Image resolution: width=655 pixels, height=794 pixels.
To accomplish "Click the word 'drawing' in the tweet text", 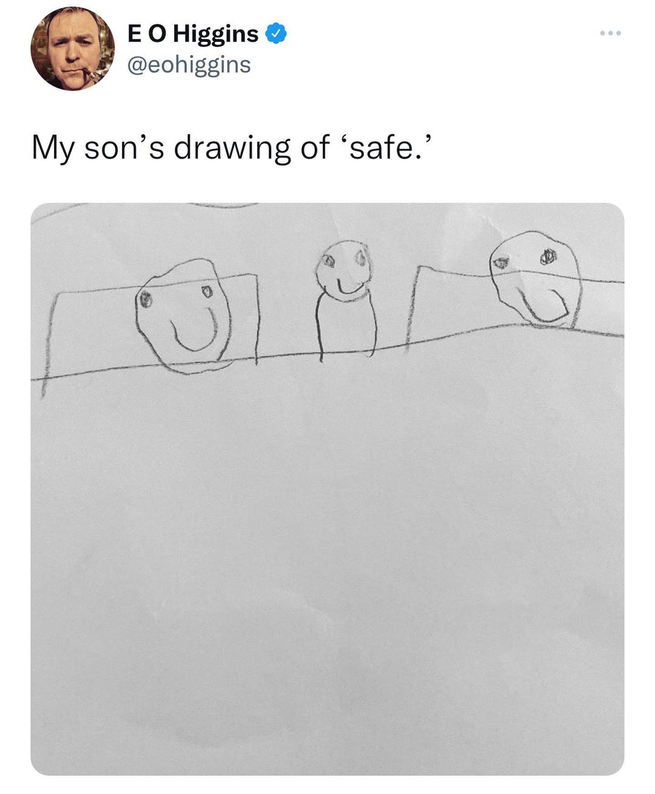I will pyautogui.click(x=232, y=149).
